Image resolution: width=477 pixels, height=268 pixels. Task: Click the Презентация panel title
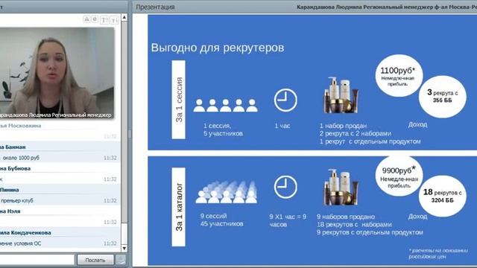[x=155, y=7]
